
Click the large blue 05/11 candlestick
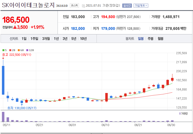click(x=3, y=80)
